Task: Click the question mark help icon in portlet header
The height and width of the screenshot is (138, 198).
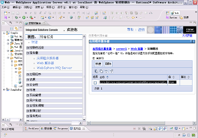Action: [x=191, y=41]
